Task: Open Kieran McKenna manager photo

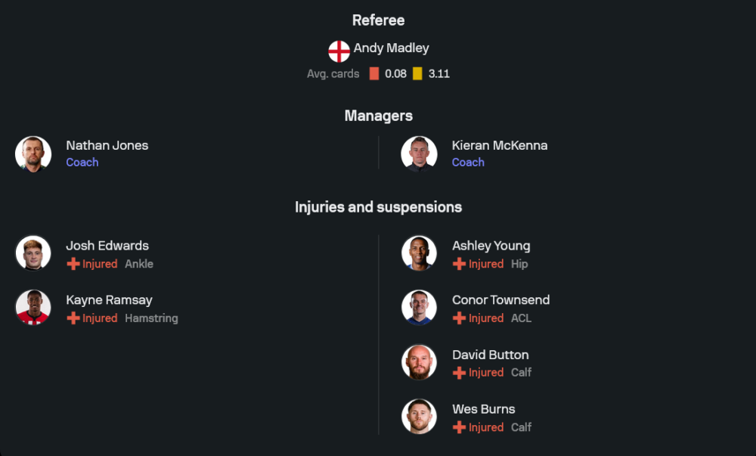Action: [x=419, y=154]
